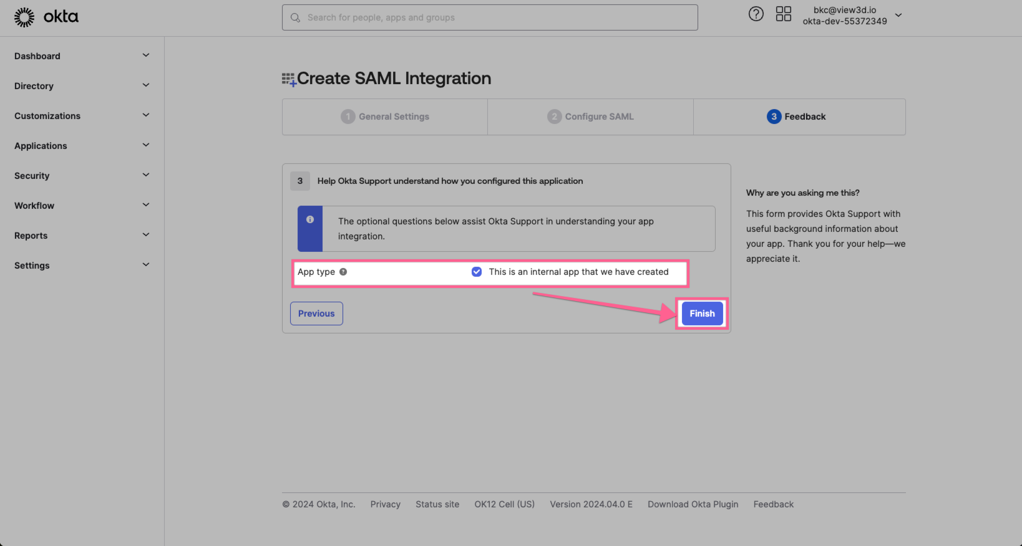Screen dimensions: 1022x546
Task: Open Reports in the sidebar
Action: [31, 236]
